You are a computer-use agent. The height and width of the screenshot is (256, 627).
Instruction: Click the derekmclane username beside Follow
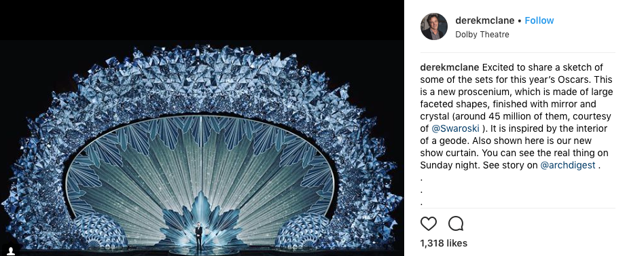[484, 20]
